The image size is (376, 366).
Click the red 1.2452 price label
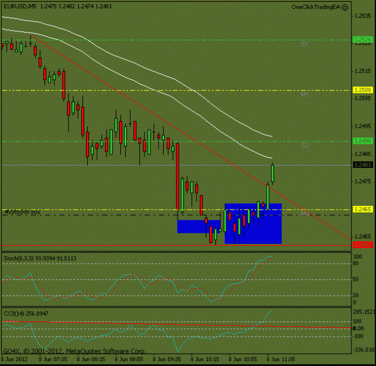(x=363, y=245)
